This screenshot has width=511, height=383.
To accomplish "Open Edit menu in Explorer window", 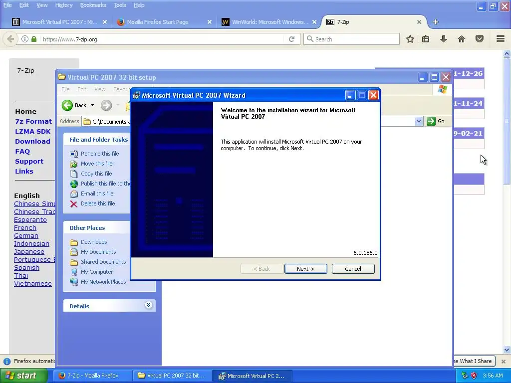I will pyautogui.click(x=82, y=89).
